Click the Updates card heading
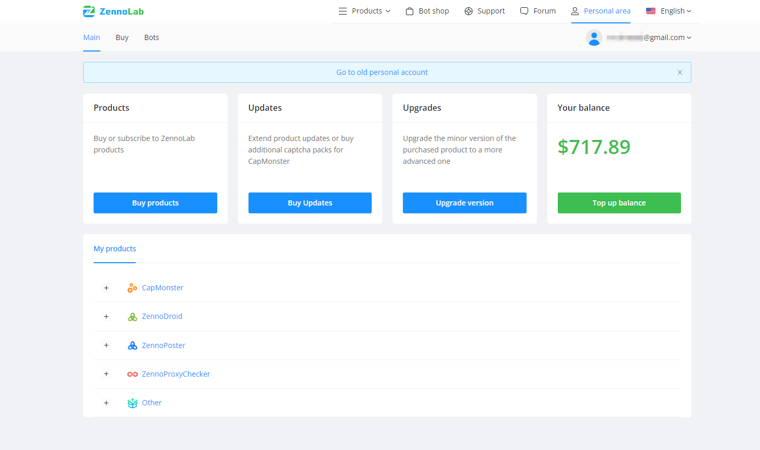 (265, 108)
